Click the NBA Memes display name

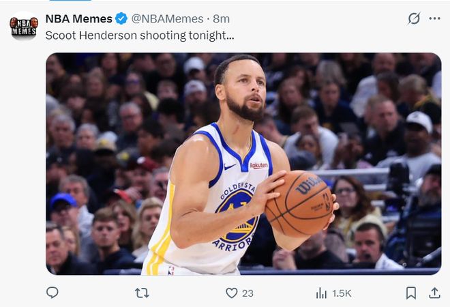[x=78, y=18]
